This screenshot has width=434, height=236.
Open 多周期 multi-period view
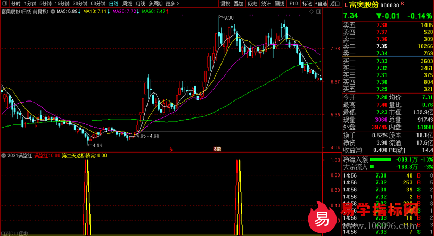point(155,4)
